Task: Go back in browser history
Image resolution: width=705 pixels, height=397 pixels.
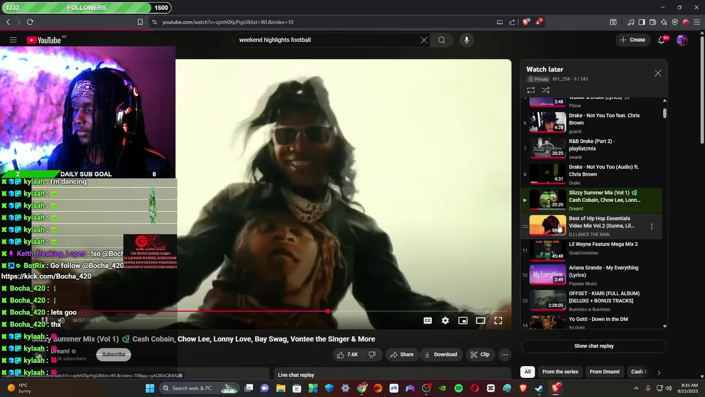Action: pos(8,22)
